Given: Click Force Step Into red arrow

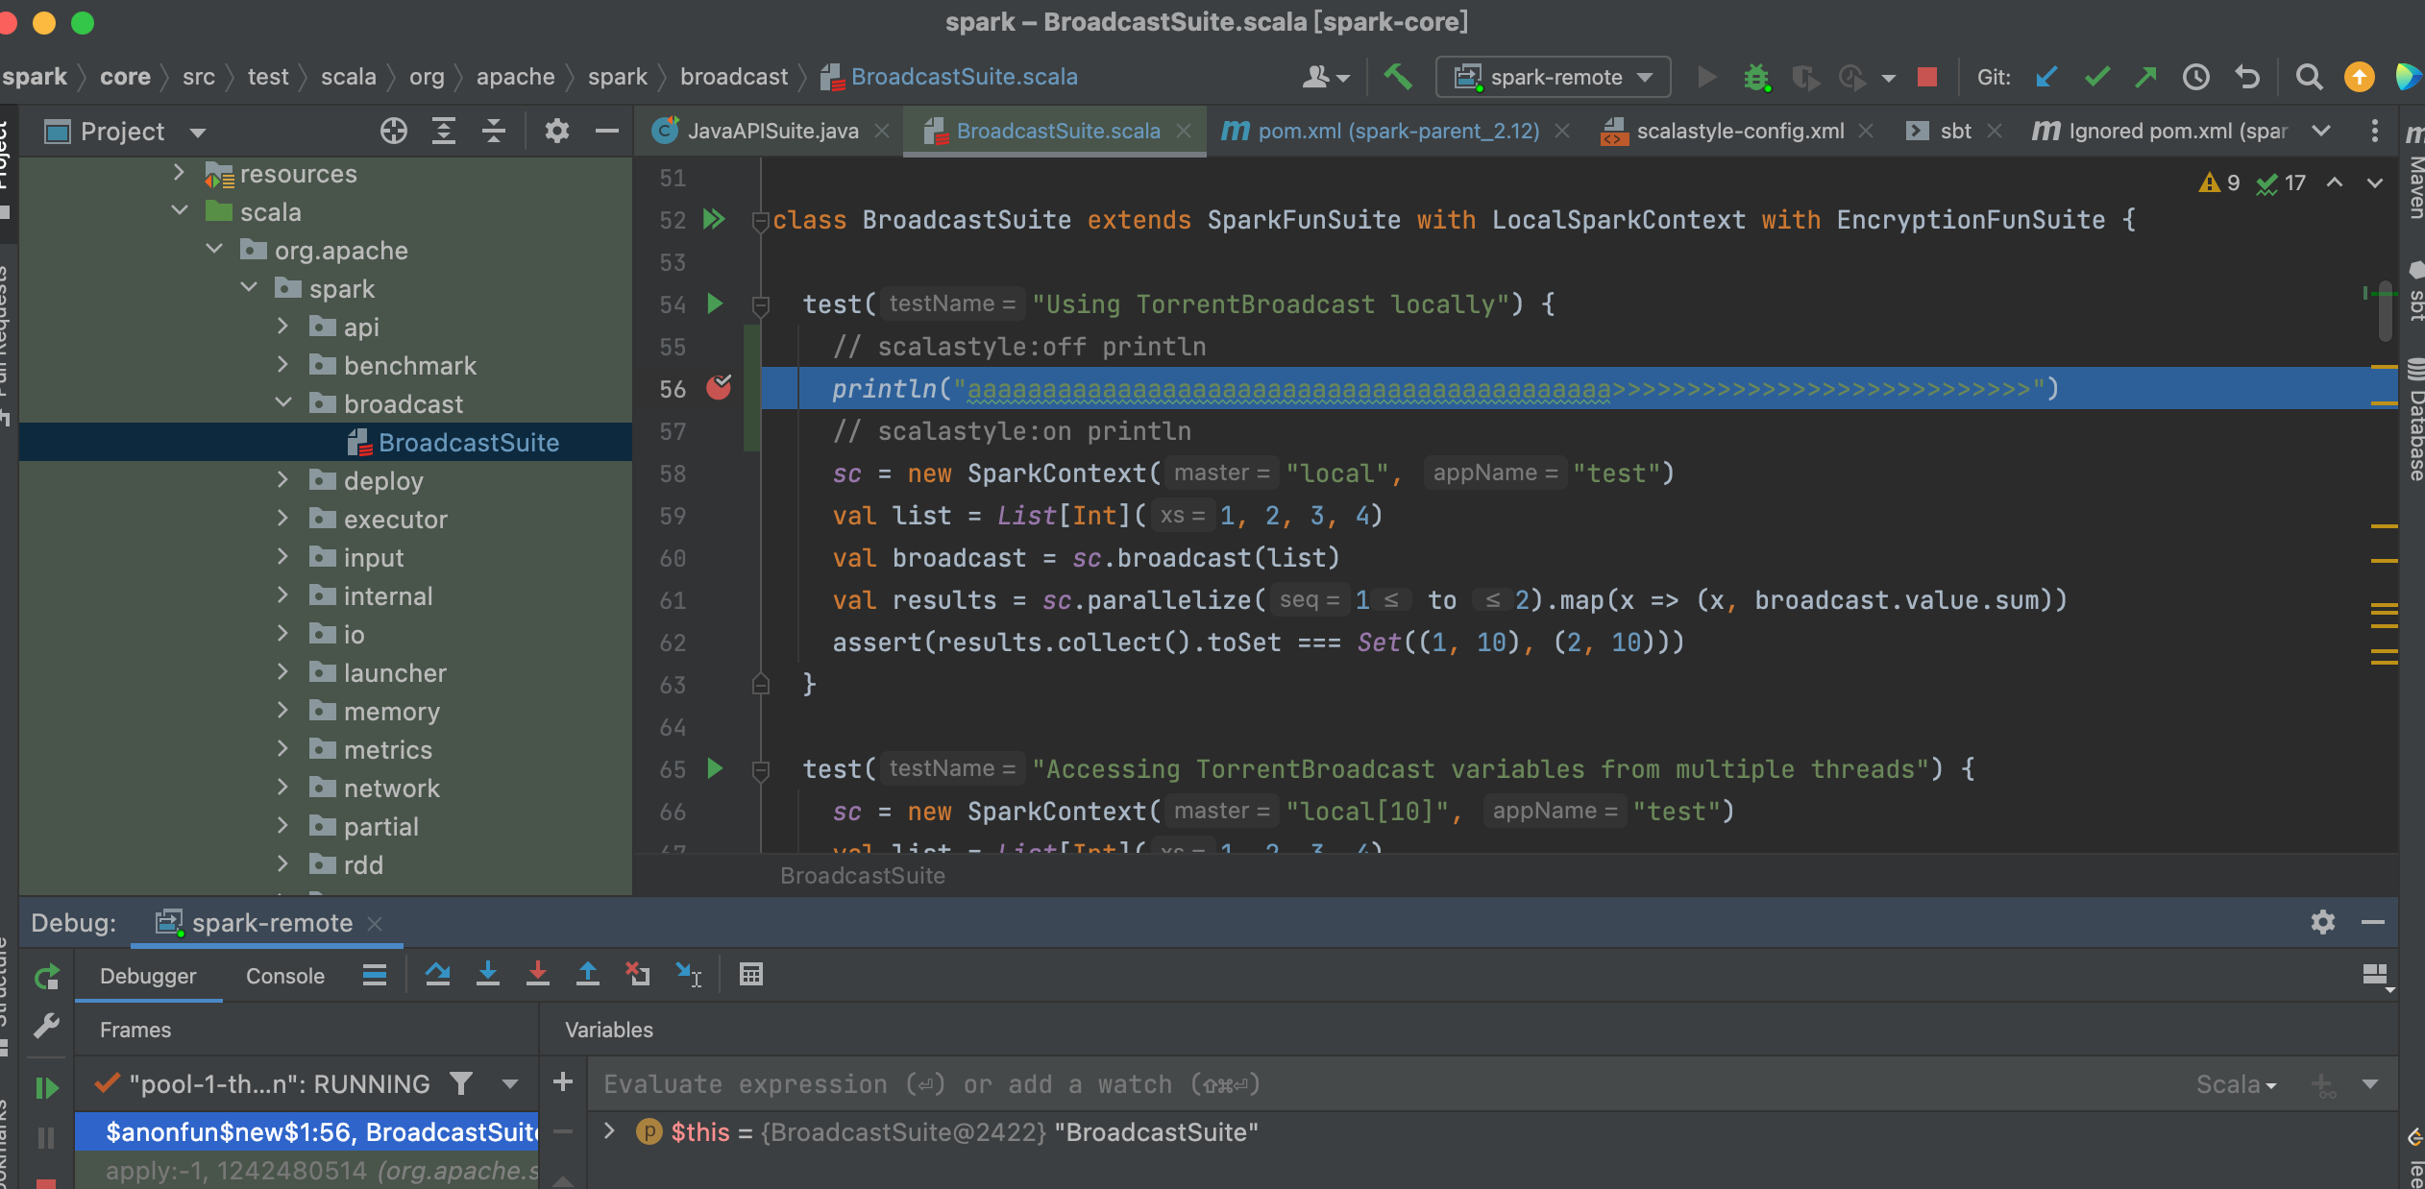Looking at the screenshot, I should coord(538,975).
